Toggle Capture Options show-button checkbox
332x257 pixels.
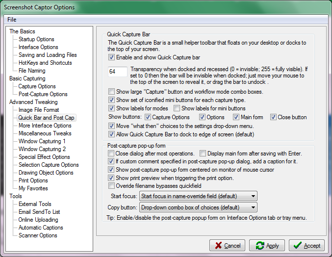pyautogui.click(x=148, y=117)
